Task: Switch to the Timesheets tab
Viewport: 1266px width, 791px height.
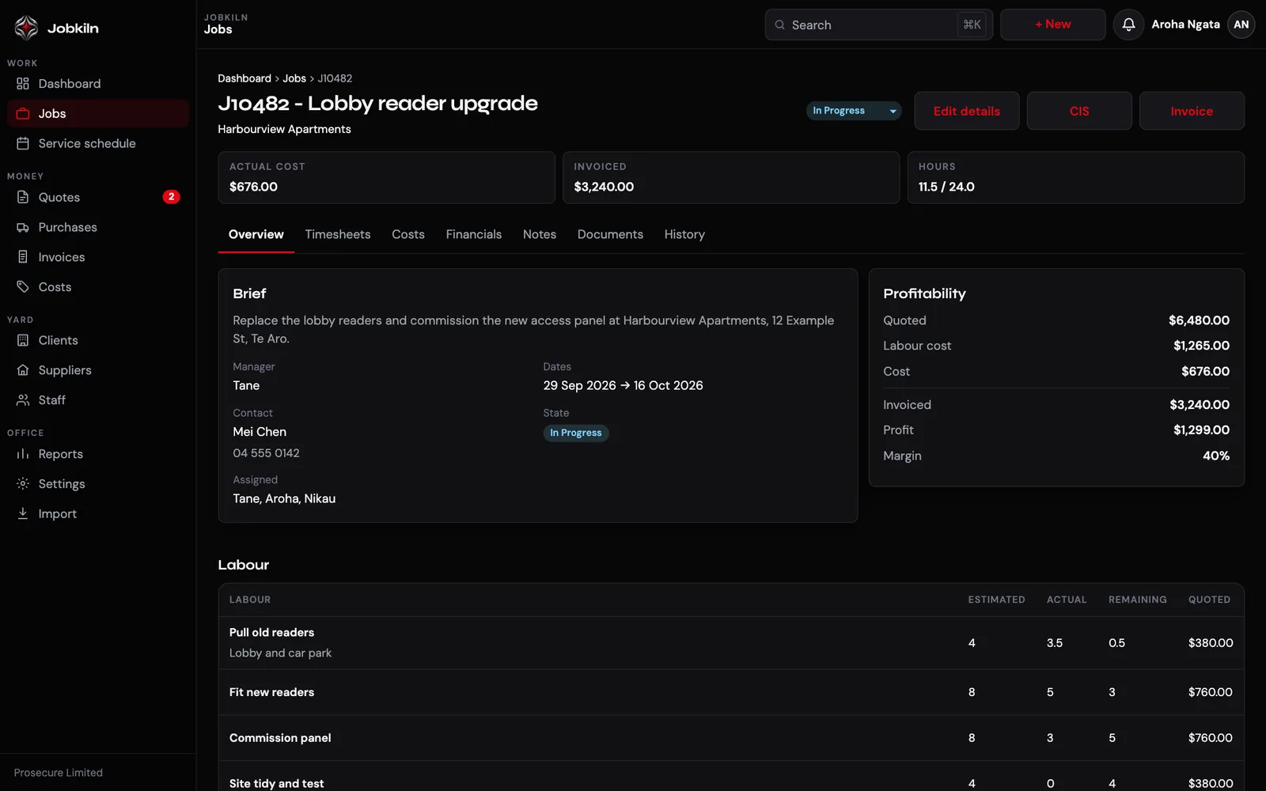Action: (x=338, y=235)
